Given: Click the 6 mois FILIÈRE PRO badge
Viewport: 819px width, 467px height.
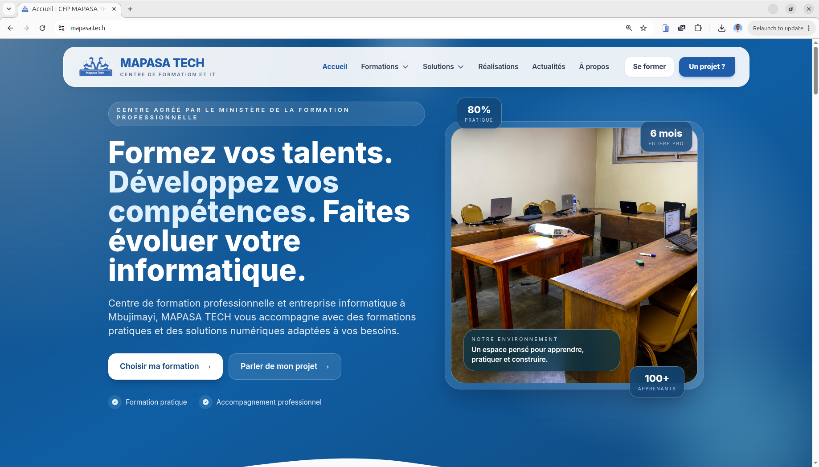Looking at the screenshot, I should [666, 137].
